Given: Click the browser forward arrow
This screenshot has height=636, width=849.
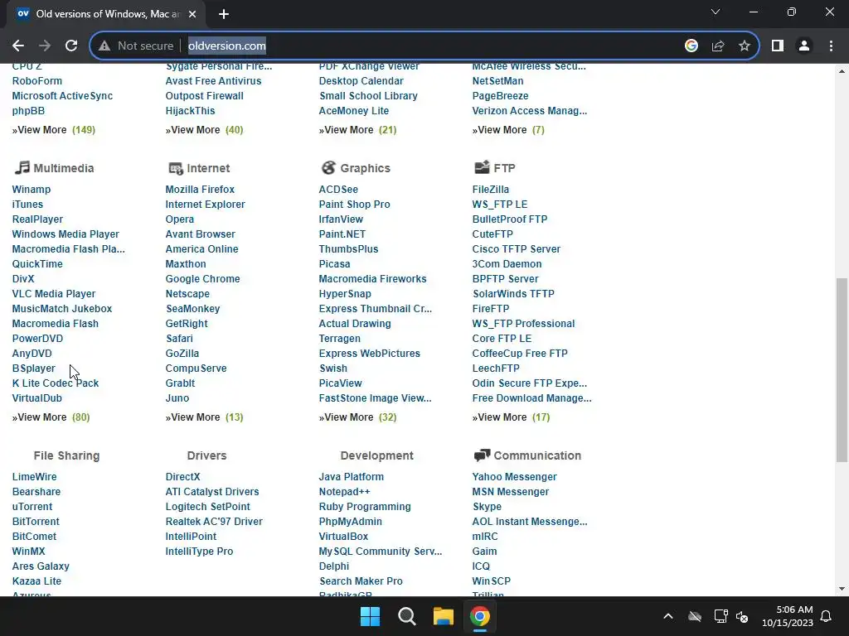Looking at the screenshot, I should (45, 46).
